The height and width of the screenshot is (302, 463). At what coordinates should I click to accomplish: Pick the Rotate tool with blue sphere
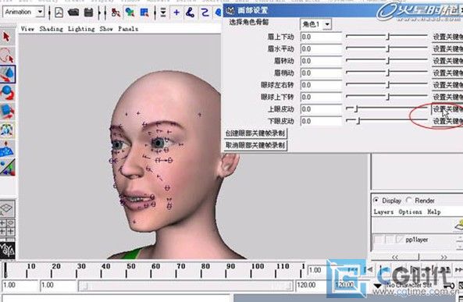pos(7,93)
